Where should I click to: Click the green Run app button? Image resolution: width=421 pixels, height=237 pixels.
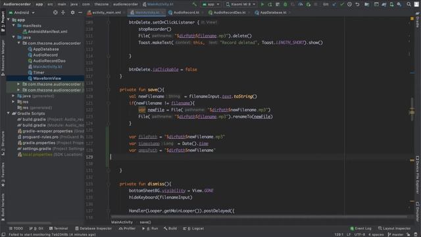point(262,5)
